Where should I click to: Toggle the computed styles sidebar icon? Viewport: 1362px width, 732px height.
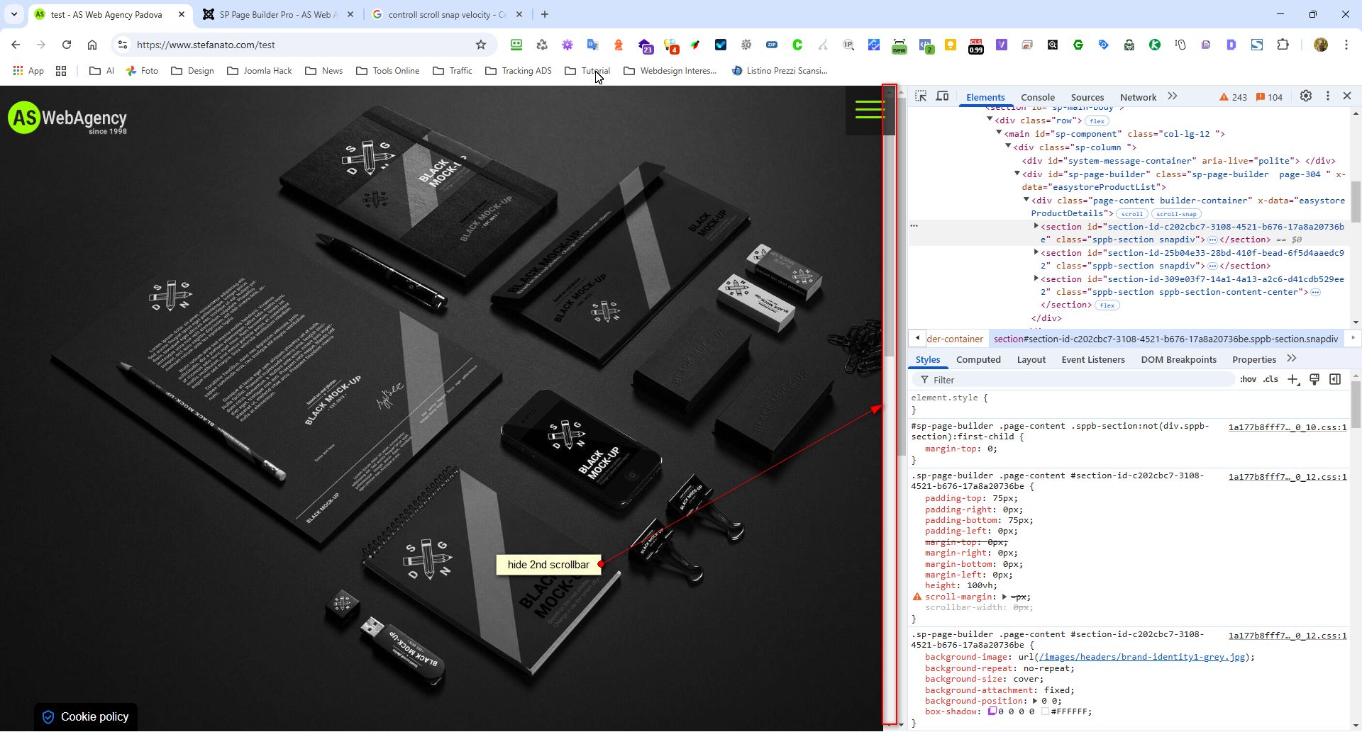1335,380
